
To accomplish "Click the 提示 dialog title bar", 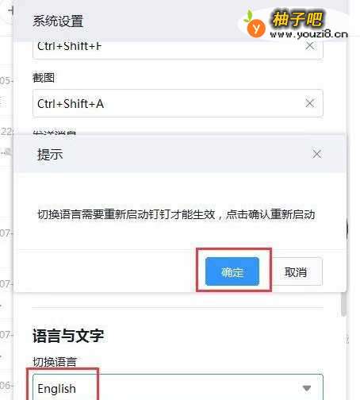I will (x=180, y=154).
